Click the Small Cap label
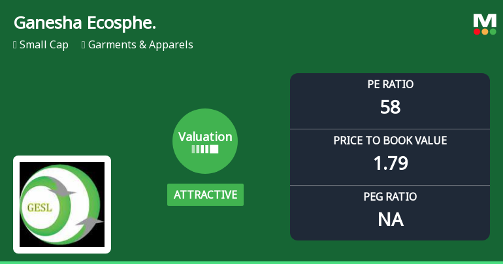This screenshot has width=503, height=264. coord(44,45)
